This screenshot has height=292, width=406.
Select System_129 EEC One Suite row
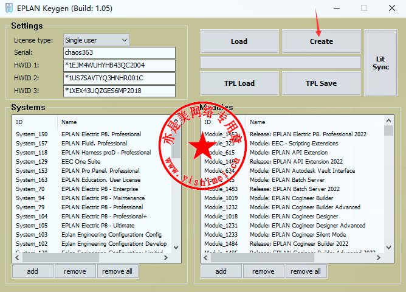click(92, 162)
